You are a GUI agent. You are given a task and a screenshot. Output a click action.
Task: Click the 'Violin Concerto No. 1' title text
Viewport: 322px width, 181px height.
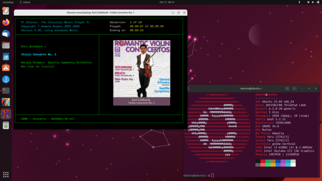click(x=39, y=54)
